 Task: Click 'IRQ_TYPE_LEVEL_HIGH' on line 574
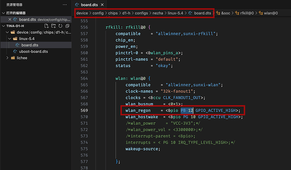(203, 143)
